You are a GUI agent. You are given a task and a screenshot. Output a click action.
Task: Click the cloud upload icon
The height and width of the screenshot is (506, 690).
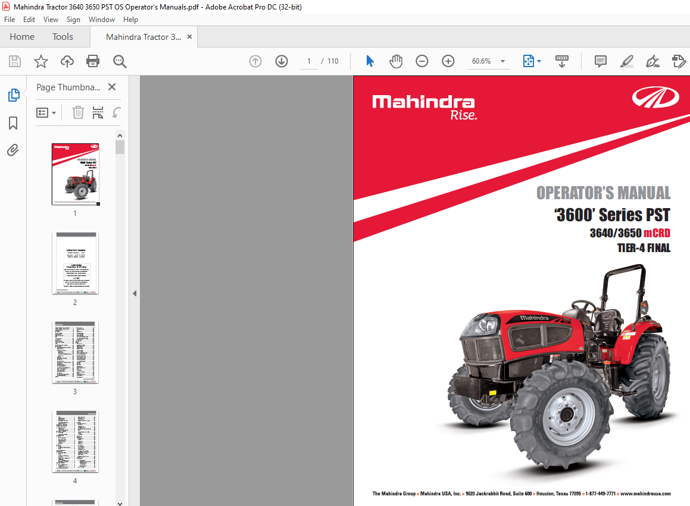[x=67, y=61]
